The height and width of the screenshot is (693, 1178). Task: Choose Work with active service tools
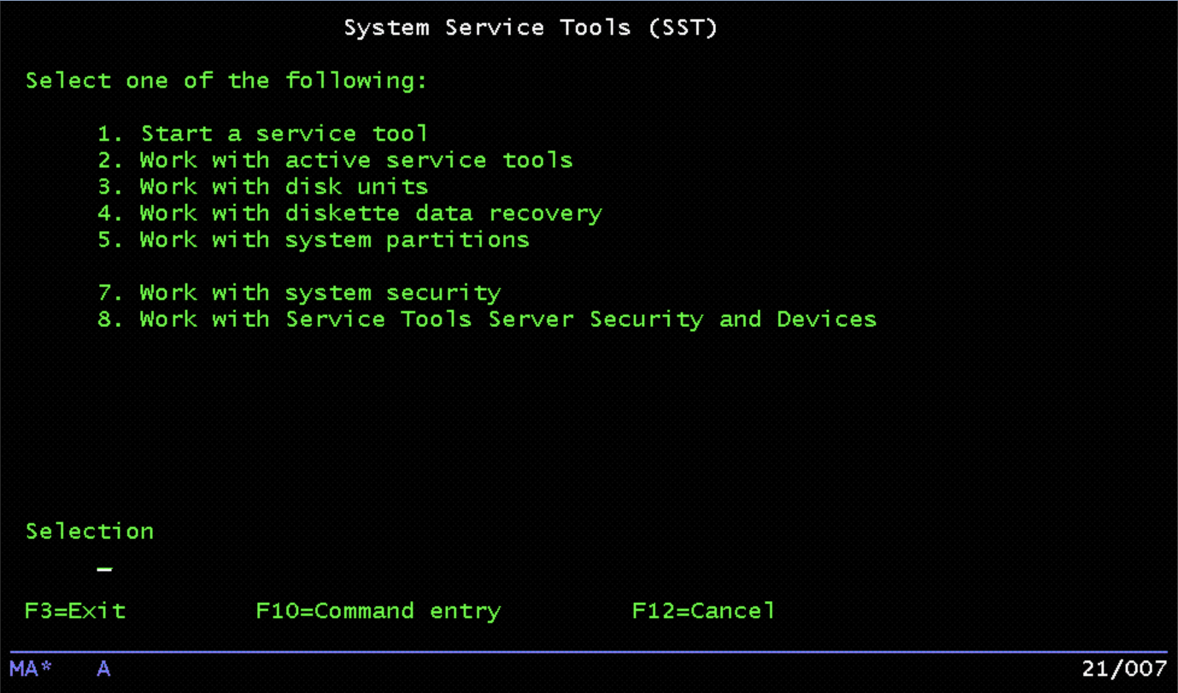point(356,160)
